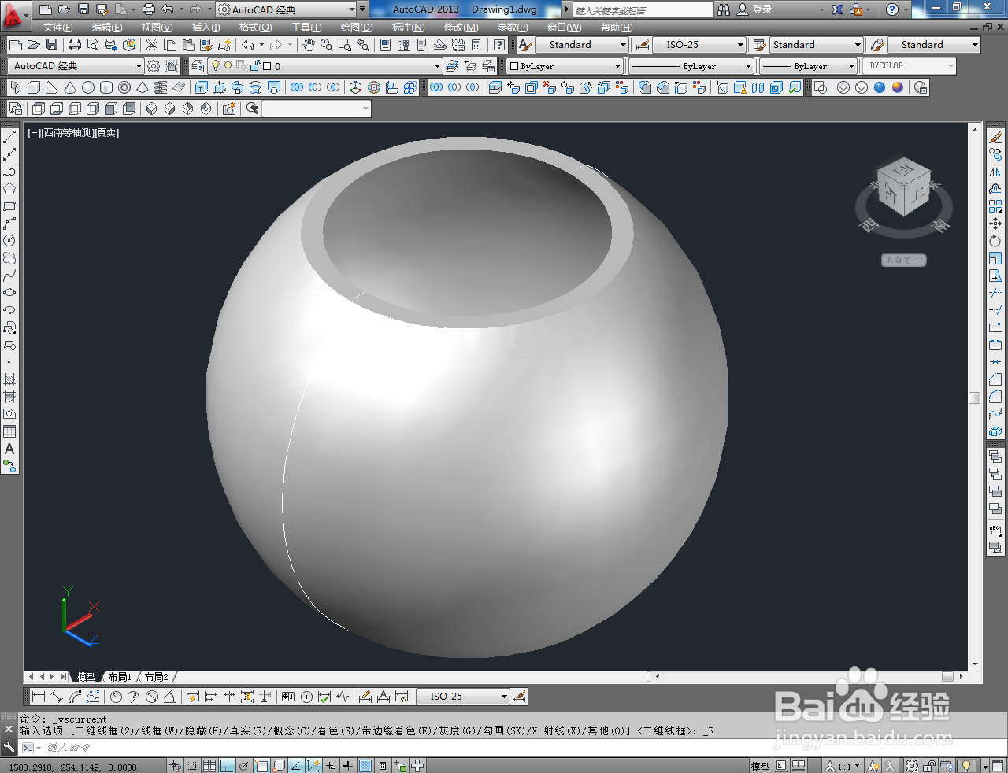Screen dimensions: 1008x773
Task: Click the Conceptual visual style sphere icon
Action: tap(898, 87)
